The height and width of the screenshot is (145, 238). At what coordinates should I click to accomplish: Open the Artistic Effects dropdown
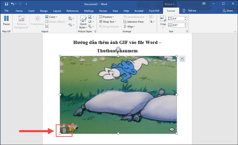[x=56, y=22]
